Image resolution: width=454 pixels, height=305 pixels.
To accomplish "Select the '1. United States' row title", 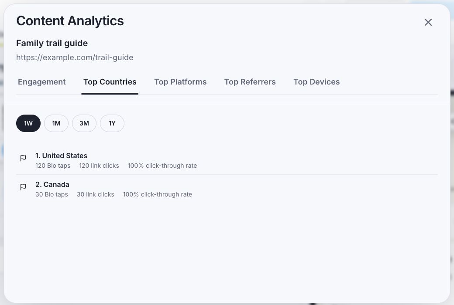I will 62,156.
